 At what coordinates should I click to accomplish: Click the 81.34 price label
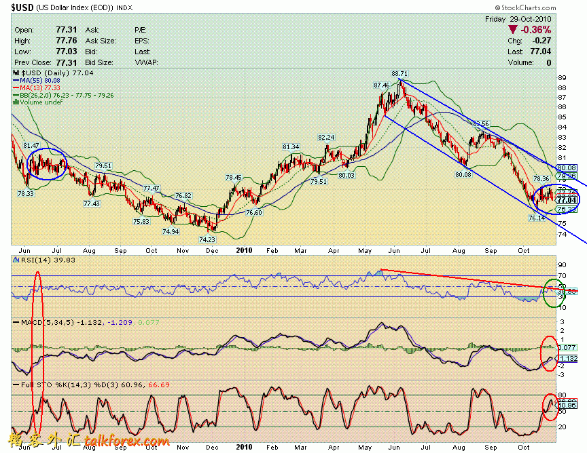click(x=291, y=147)
